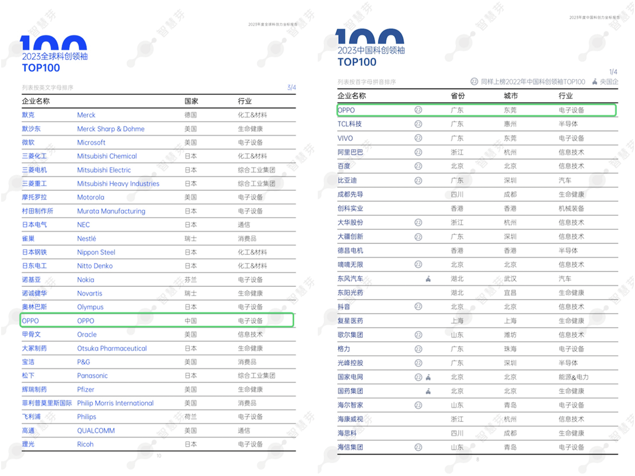Click the 22 badge in the VIVO row
The image size is (635, 476).
click(x=418, y=138)
